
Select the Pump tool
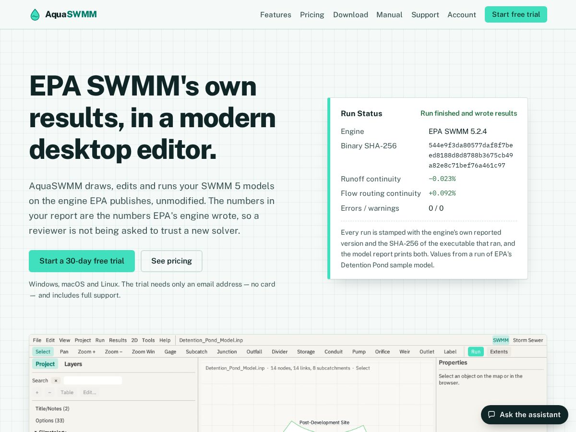click(359, 352)
